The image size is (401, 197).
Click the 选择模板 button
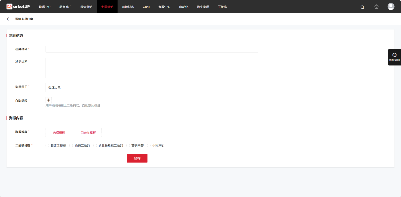point(59,132)
